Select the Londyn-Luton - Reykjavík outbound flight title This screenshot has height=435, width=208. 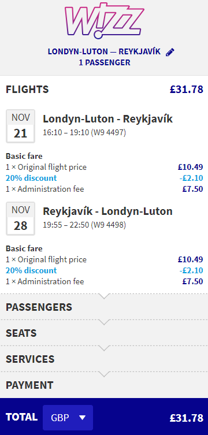click(107, 119)
